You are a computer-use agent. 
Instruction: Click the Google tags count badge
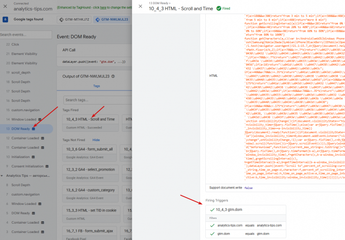pyautogui.click(x=5, y=19)
